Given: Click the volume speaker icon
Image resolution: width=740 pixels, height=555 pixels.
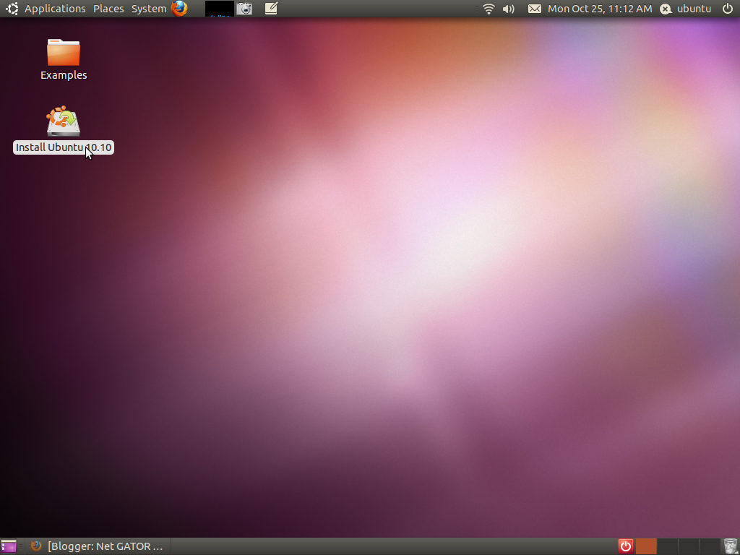Looking at the screenshot, I should pos(509,9).
